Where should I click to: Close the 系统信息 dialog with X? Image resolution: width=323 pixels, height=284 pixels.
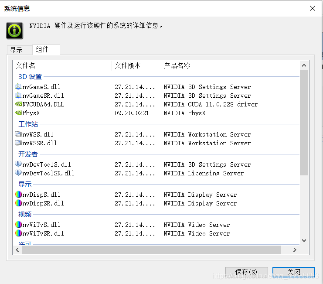(x=312, y=8)
